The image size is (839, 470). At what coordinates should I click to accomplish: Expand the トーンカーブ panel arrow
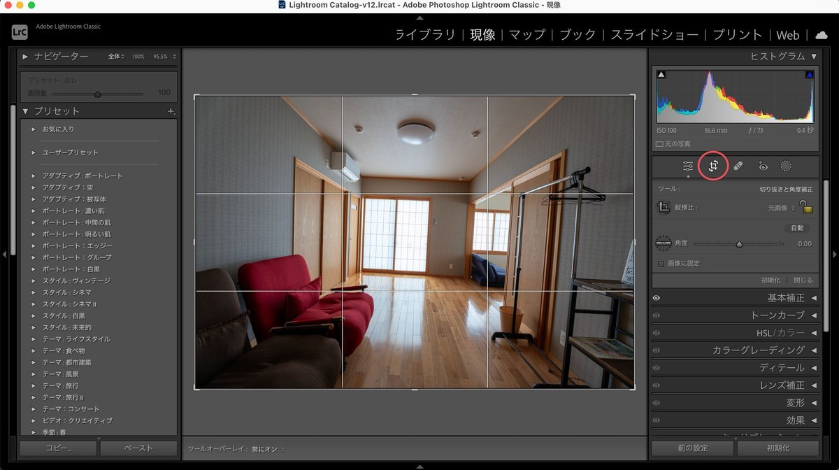pos(814,315)
